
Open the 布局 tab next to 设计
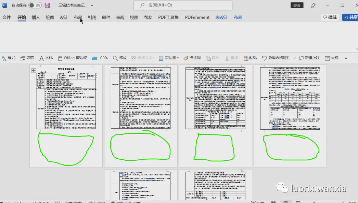coord(78,17)
